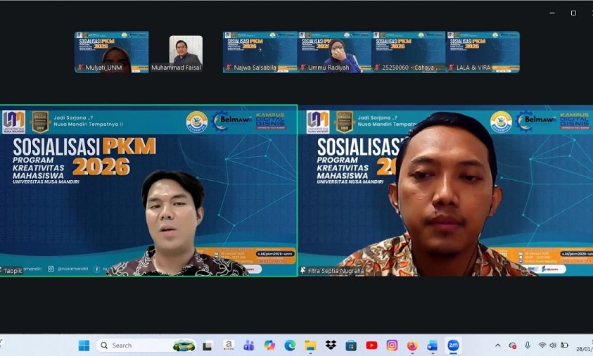Click the microphone icon in the system tray
The width and height of the screenshot is (593, 356).
click(528, 345)
